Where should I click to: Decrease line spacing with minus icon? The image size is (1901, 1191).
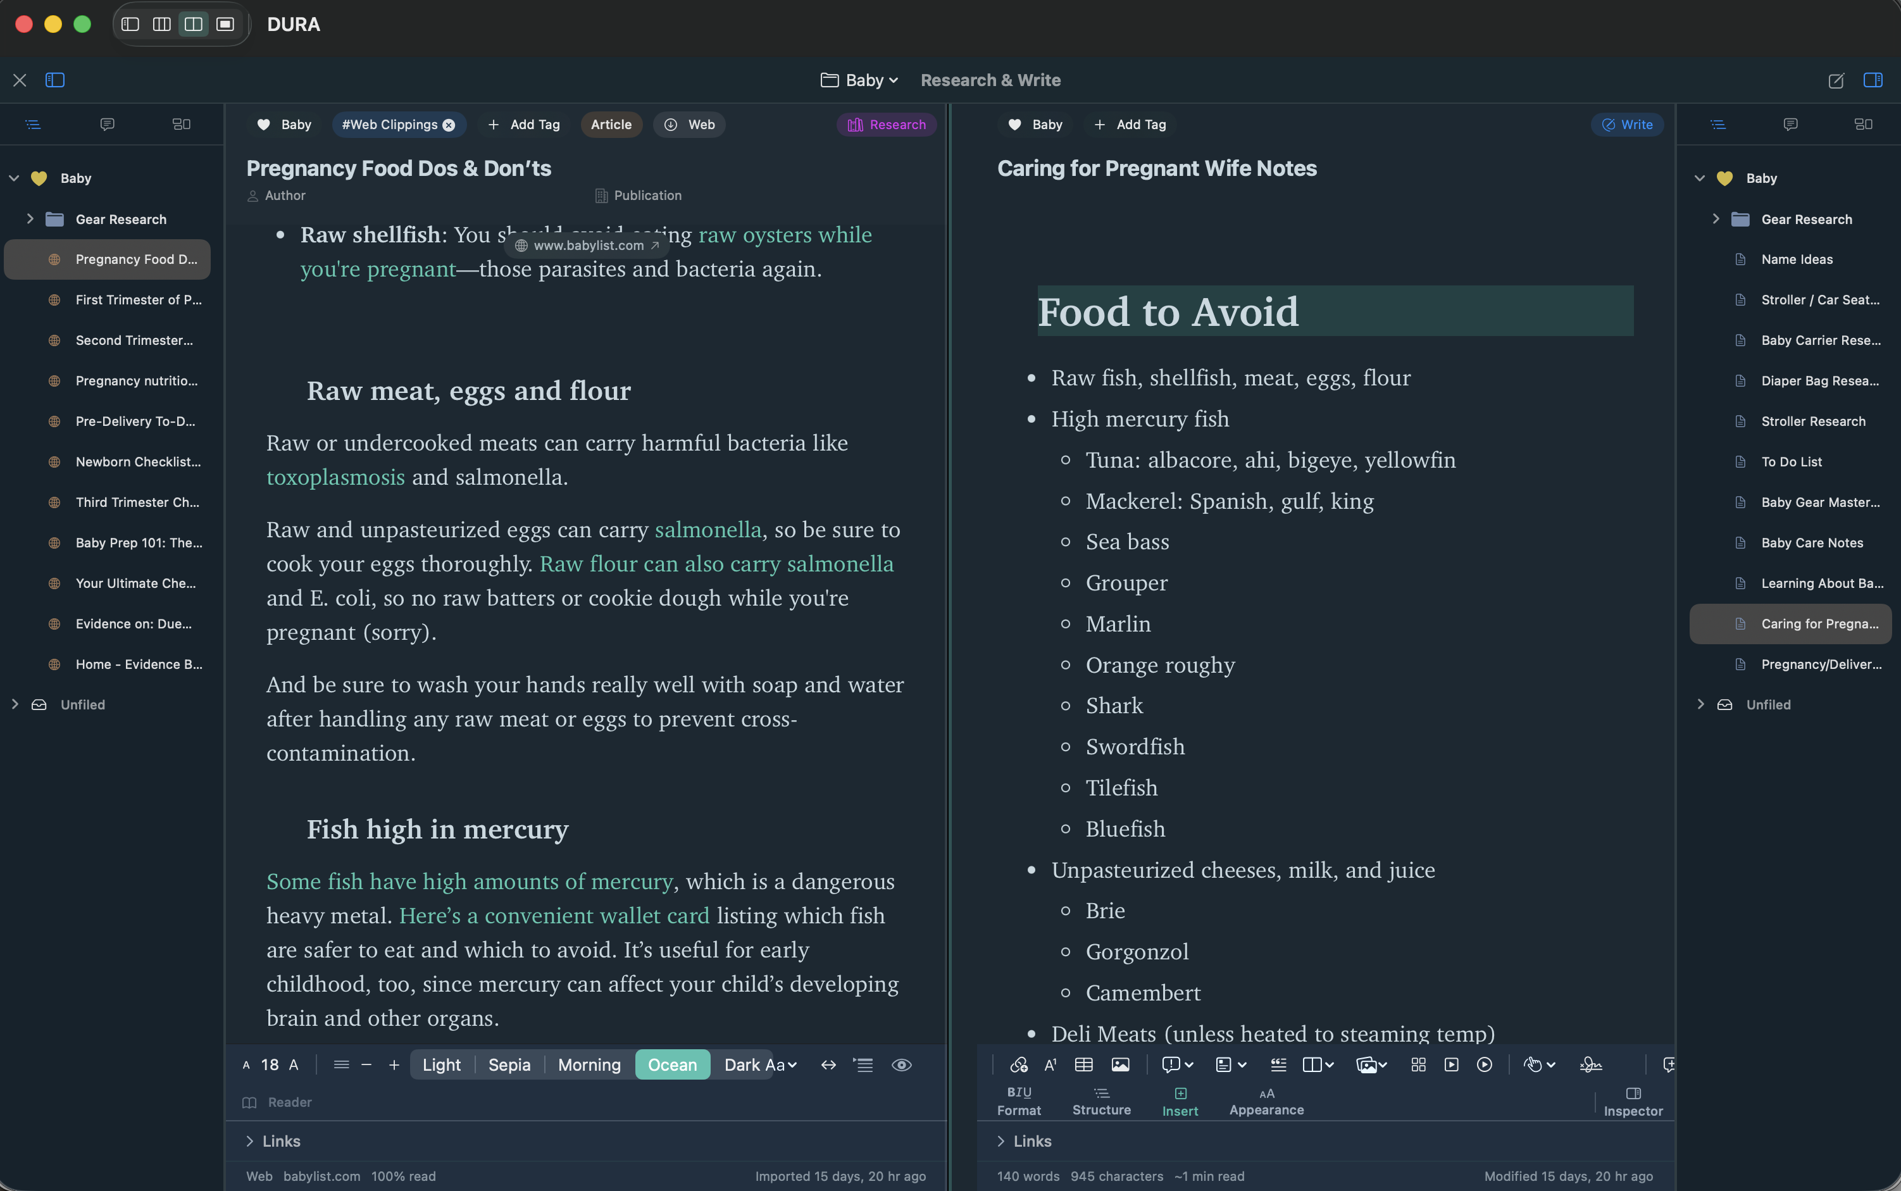(x=366, y=1065)
